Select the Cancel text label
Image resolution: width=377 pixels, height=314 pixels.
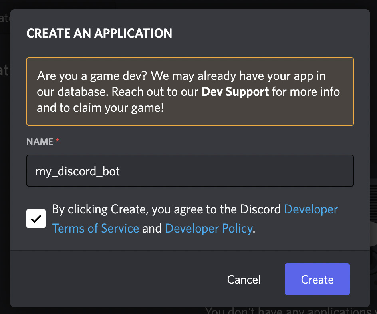(244, 279)
